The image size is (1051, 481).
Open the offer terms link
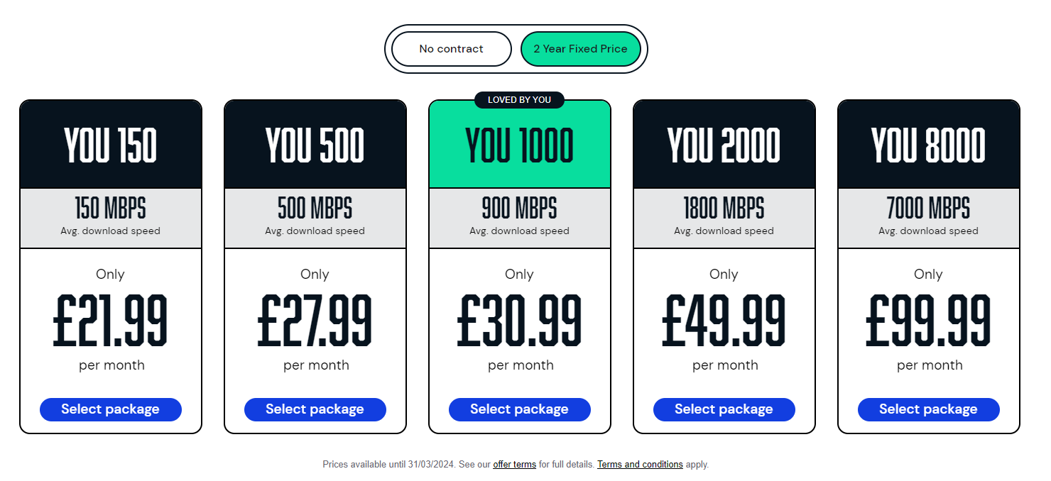click(x=514, y=465)
